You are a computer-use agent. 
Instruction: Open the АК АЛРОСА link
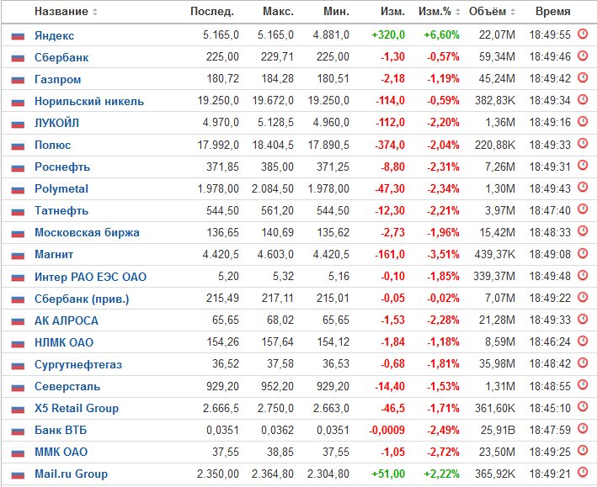[x=67, y=320]
